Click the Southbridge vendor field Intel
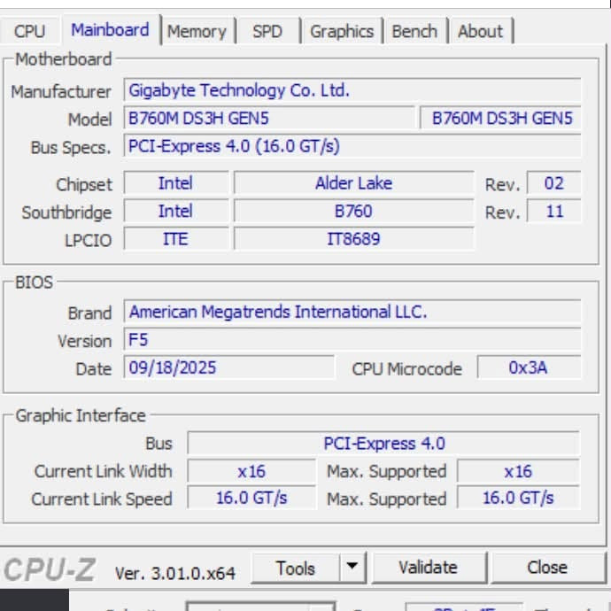The image size is (611, 611). point(176,211)
